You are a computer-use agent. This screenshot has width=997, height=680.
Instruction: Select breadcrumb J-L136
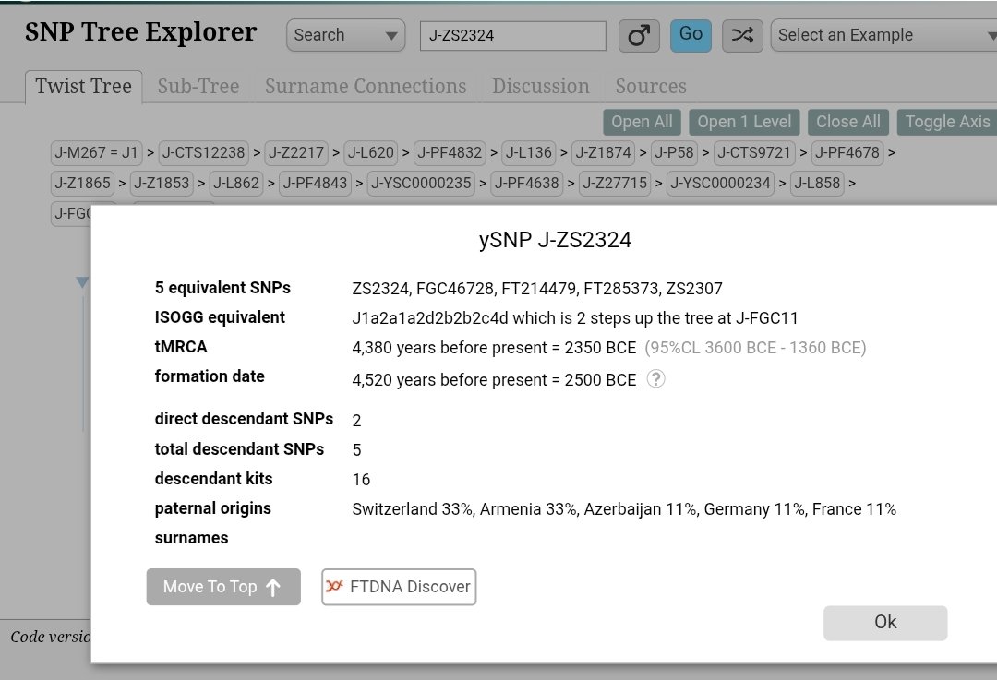529,153
